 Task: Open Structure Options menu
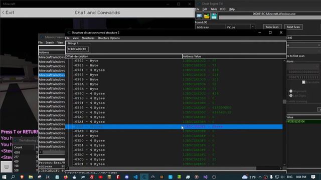(x=109, y=38)
